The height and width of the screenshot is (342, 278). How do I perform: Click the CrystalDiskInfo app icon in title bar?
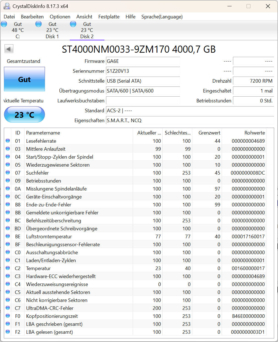(7, 6)
